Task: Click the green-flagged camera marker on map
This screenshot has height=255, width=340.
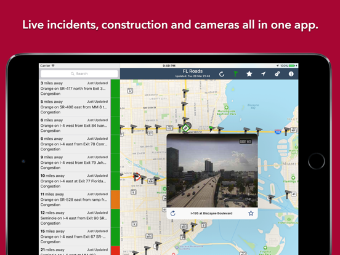Action: click(x=212, y=129)
